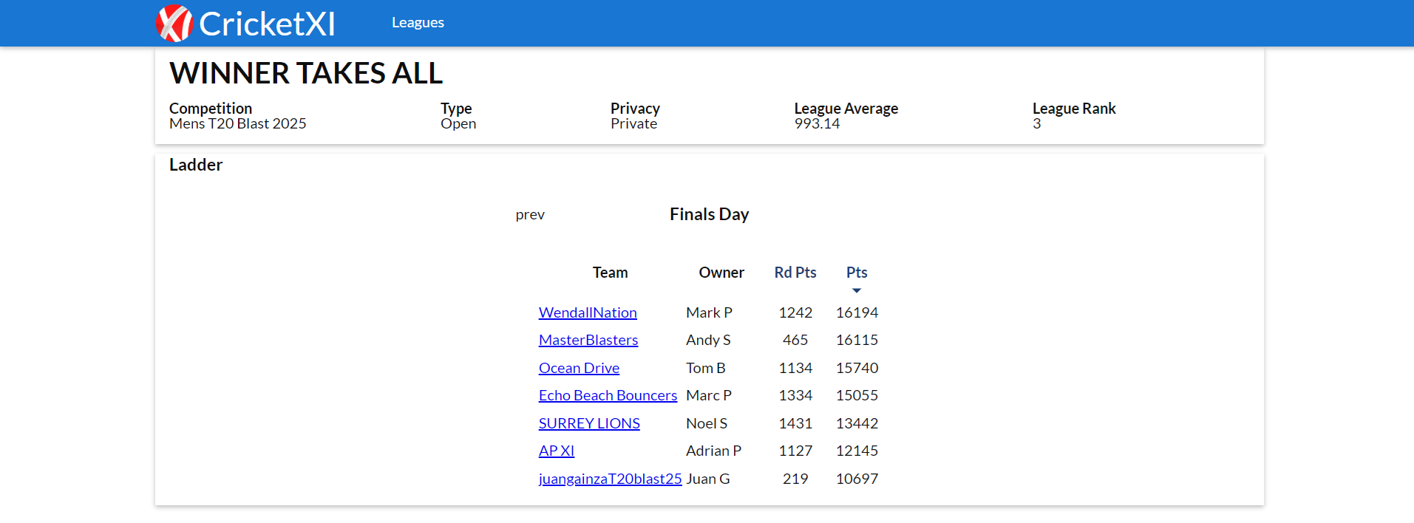
Task: Open the MasterBlasters team link
Action: pyautogui.click(x=588, y=340)
